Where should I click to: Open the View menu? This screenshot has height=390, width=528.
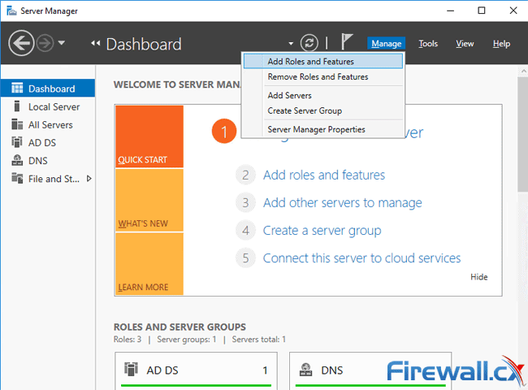pos(465,43)
